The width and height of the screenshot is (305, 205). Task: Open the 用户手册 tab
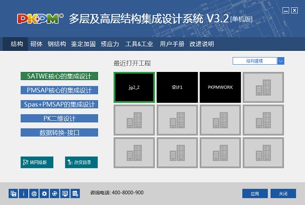172,44
